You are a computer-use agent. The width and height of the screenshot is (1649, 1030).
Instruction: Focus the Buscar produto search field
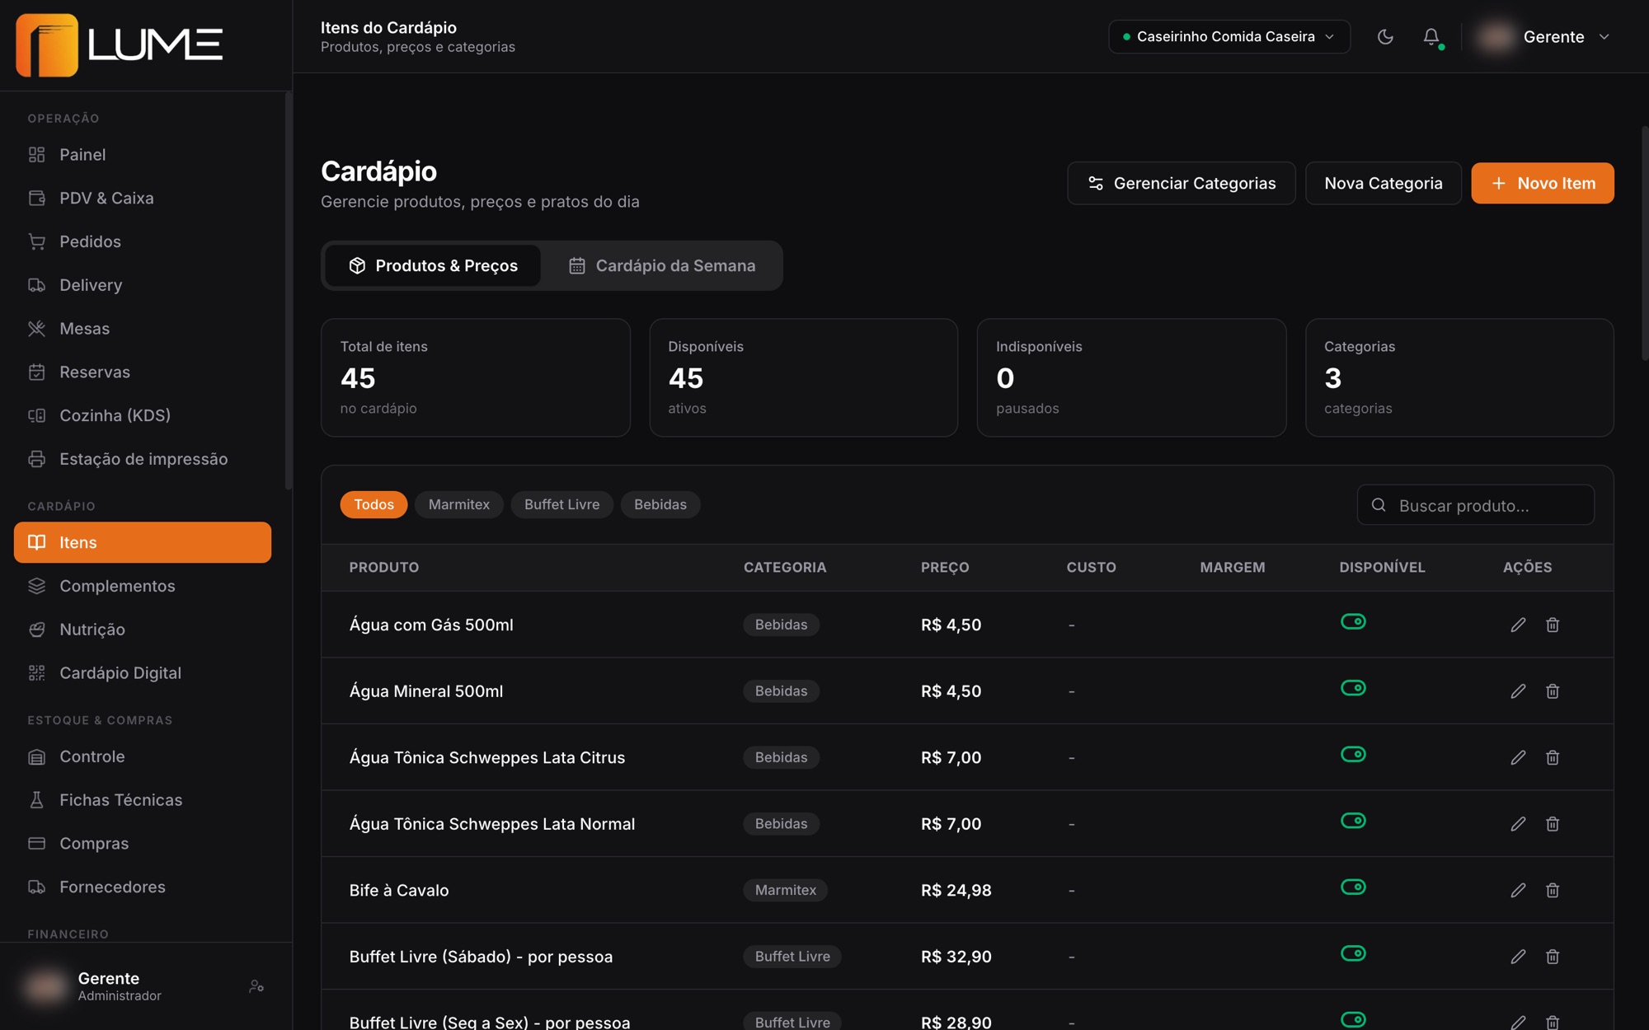pos(1475,505)
